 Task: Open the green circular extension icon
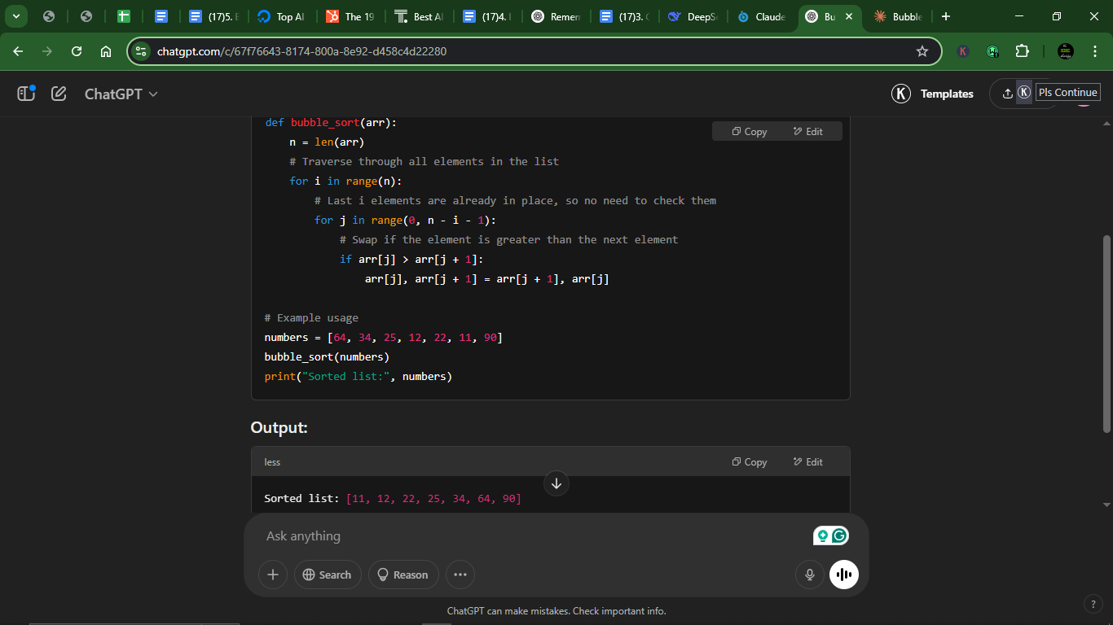(x=992, y=51)
